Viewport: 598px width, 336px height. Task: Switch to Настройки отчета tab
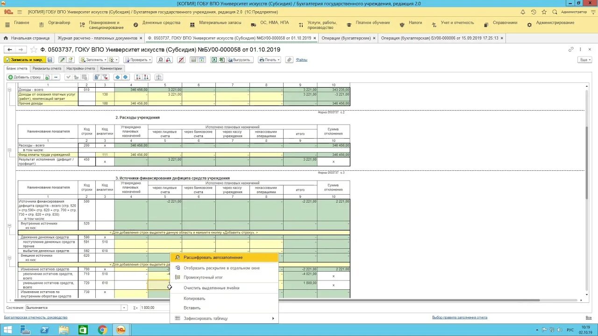[81, 69]
